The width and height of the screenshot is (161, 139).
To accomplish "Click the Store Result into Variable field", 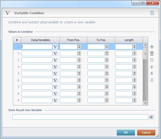I will pos(80,117).
